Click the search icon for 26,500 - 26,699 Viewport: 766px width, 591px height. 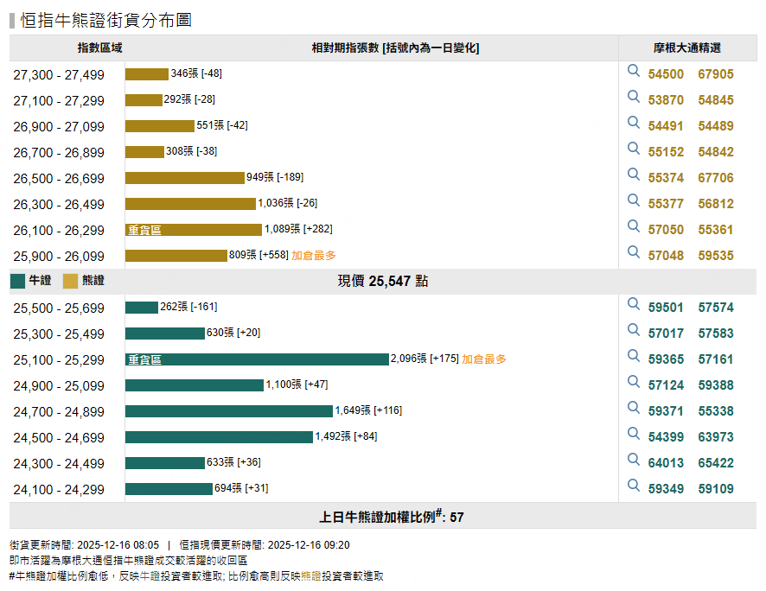(634, 175)
